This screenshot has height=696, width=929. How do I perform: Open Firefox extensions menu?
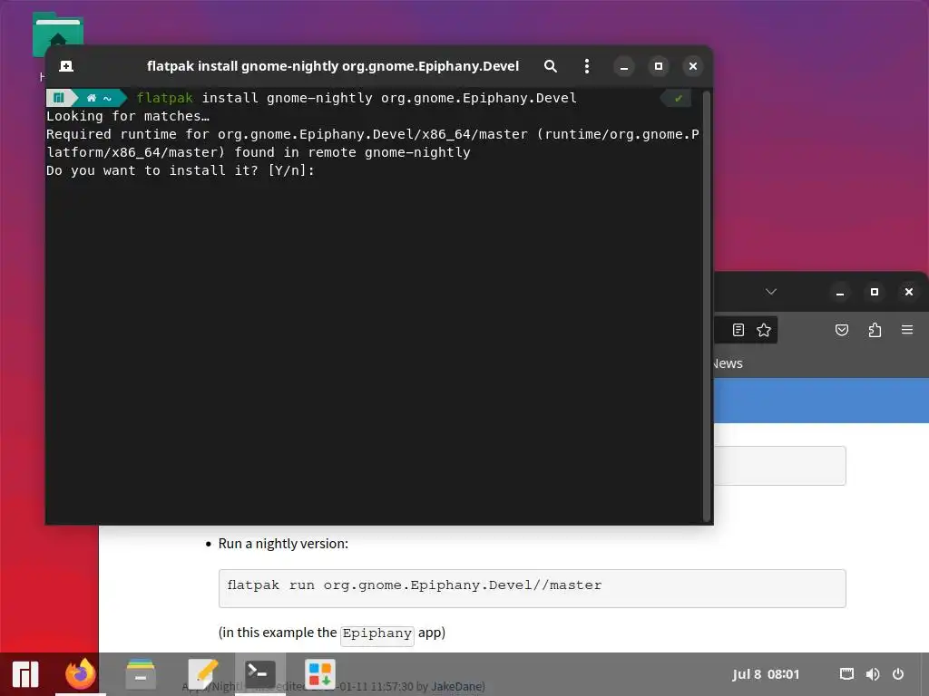(x=875, y=330)
